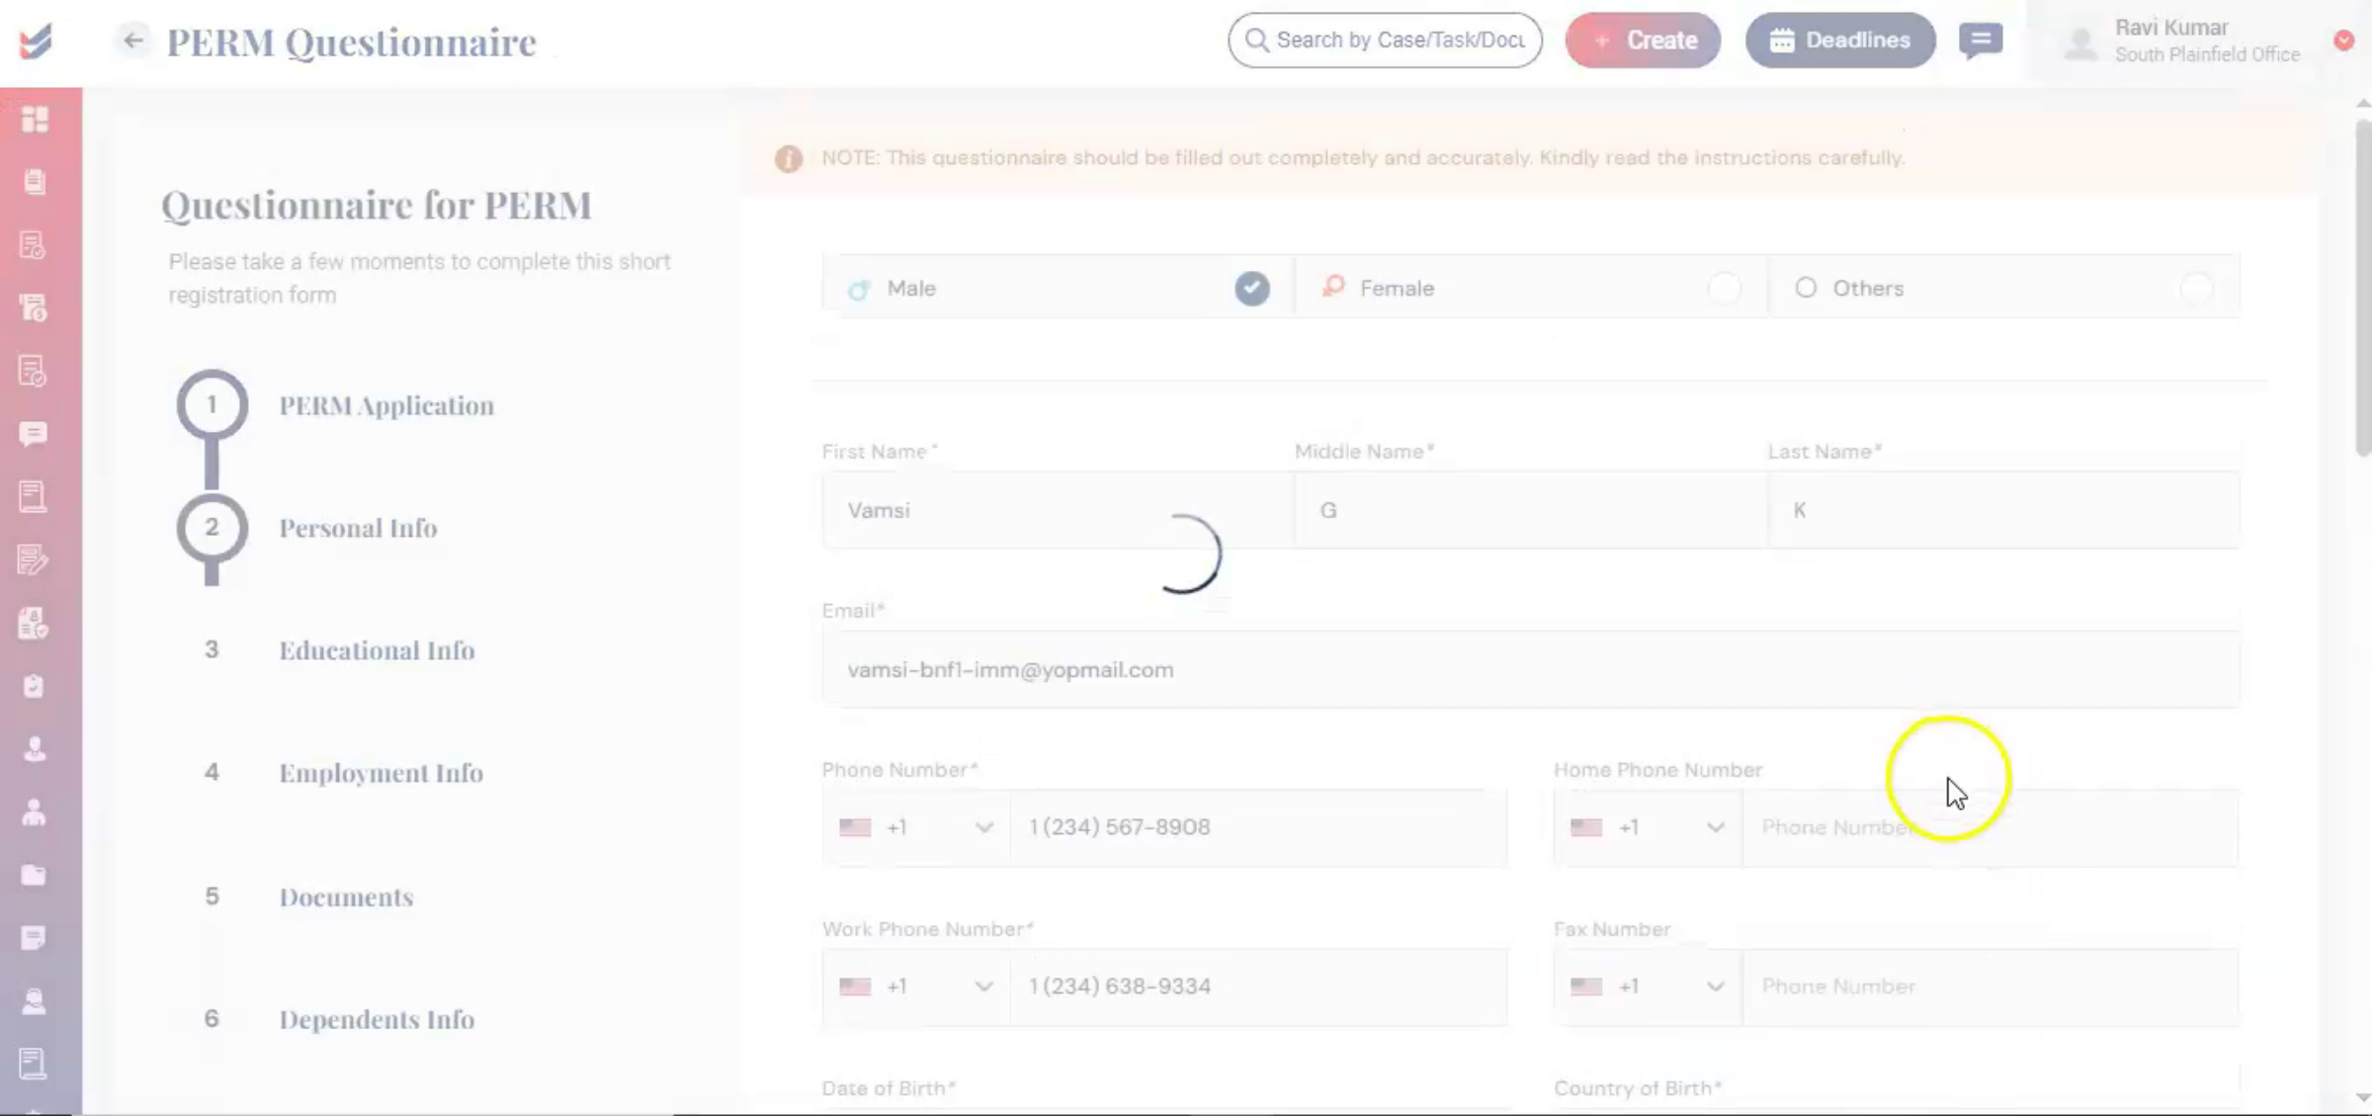Open the ID badge with shield icon
This screenshot has height=1116, width=2372.
(33, 623)
